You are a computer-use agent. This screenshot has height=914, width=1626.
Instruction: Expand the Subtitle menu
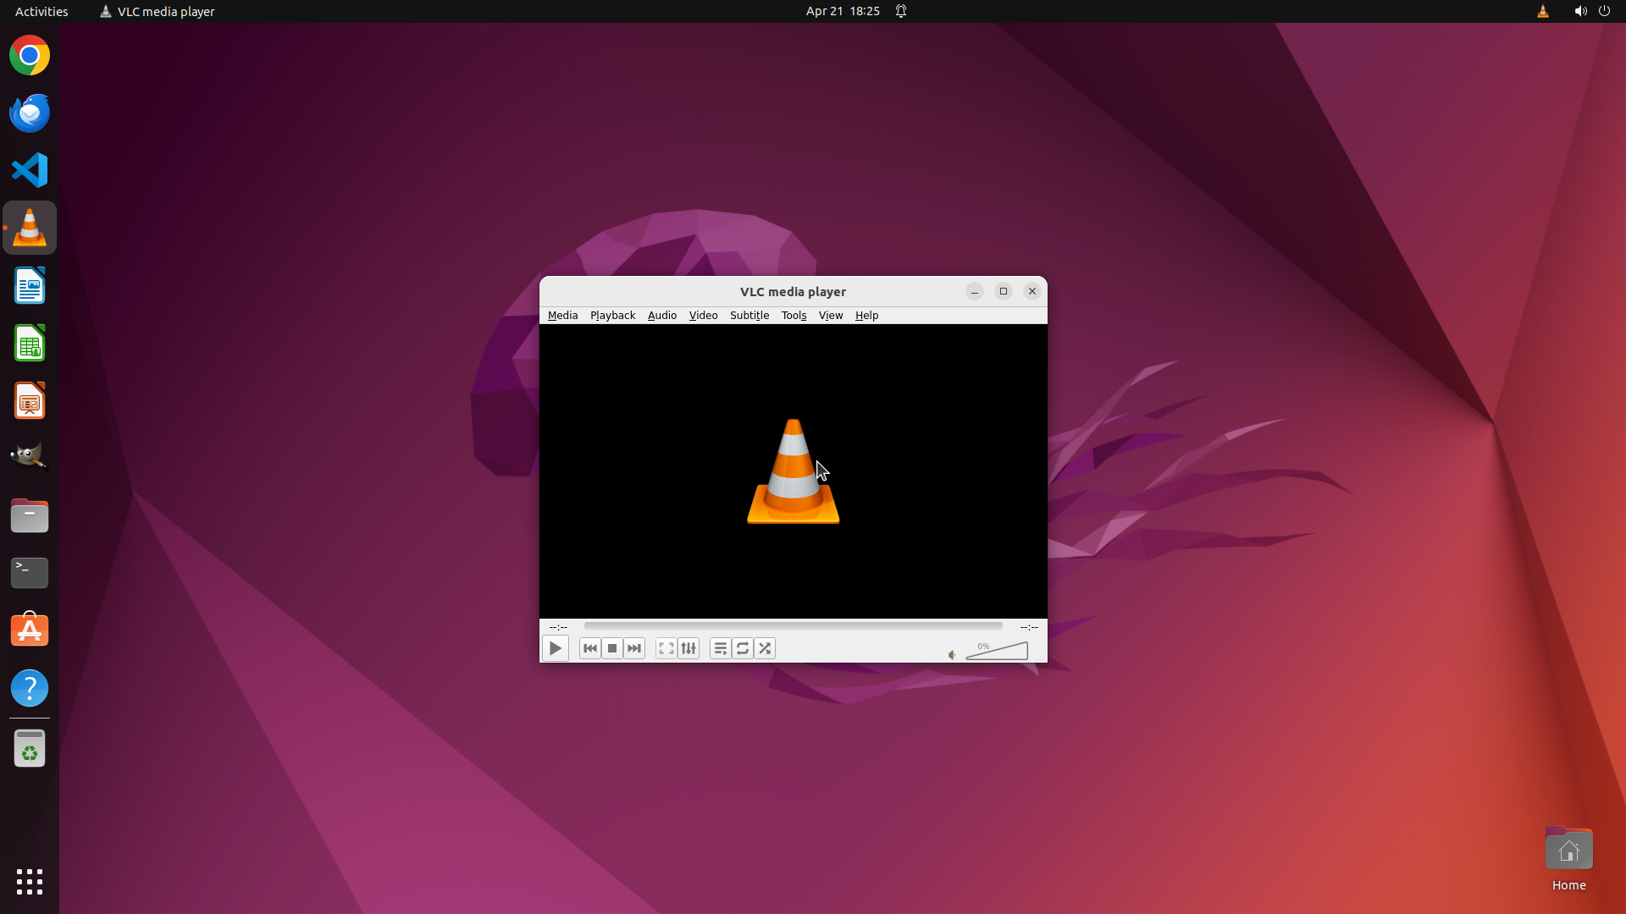coord(749,315)
